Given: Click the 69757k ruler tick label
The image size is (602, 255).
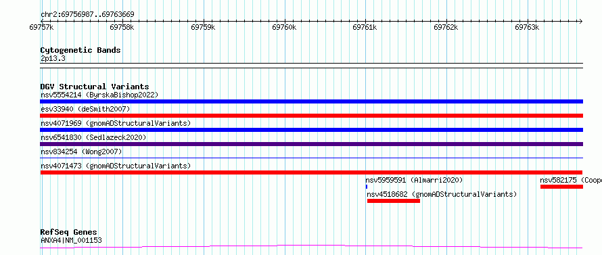Looking at the screenshot, I should point(41,27).
